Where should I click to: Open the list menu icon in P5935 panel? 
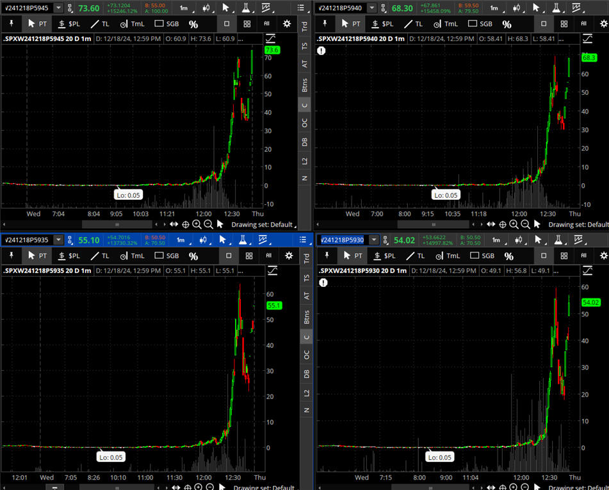pos(303,240)
